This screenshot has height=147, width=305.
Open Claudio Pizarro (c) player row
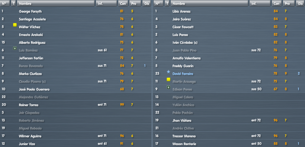coord(76,81)
